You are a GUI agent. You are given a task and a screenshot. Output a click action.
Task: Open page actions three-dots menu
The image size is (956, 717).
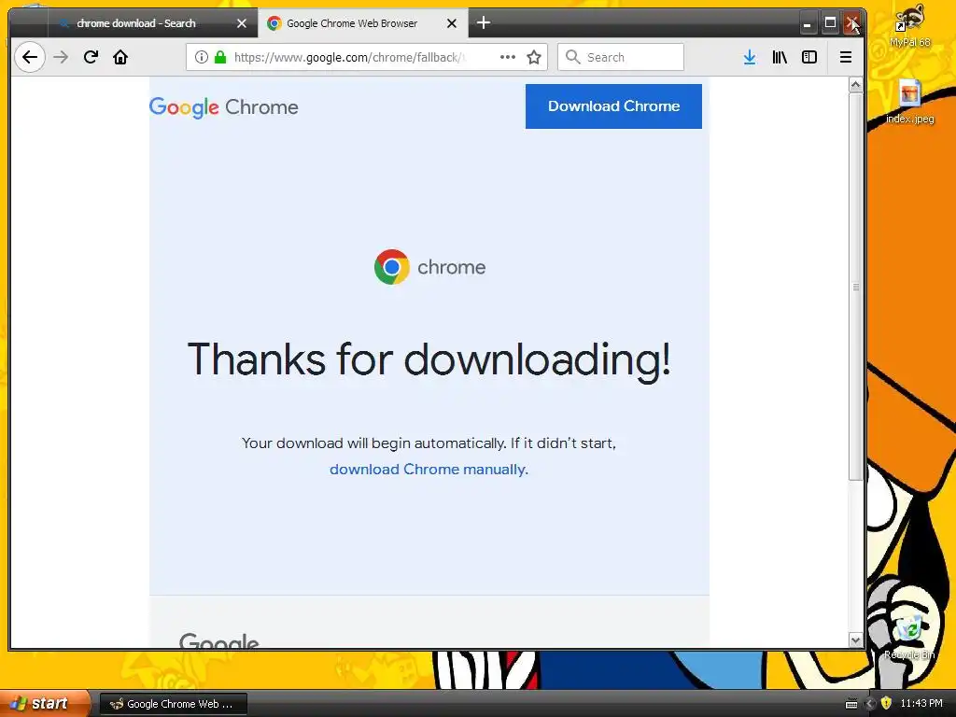(x=507, y=57)
